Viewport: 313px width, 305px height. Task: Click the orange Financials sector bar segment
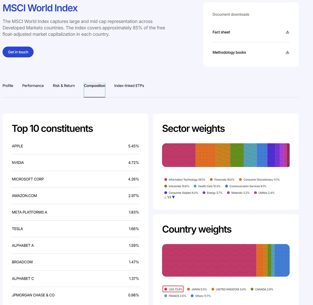pos(206,155)
